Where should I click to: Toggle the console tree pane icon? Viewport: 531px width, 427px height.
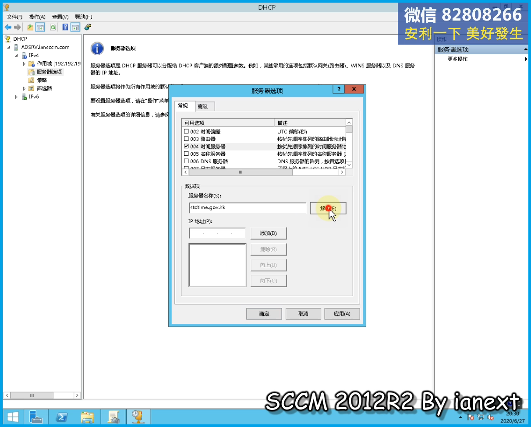[40, 27]
